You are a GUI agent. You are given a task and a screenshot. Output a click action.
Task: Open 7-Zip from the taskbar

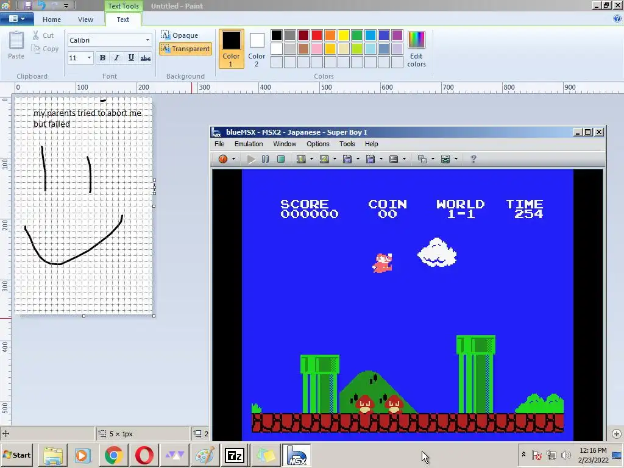(x=234, y=456)
